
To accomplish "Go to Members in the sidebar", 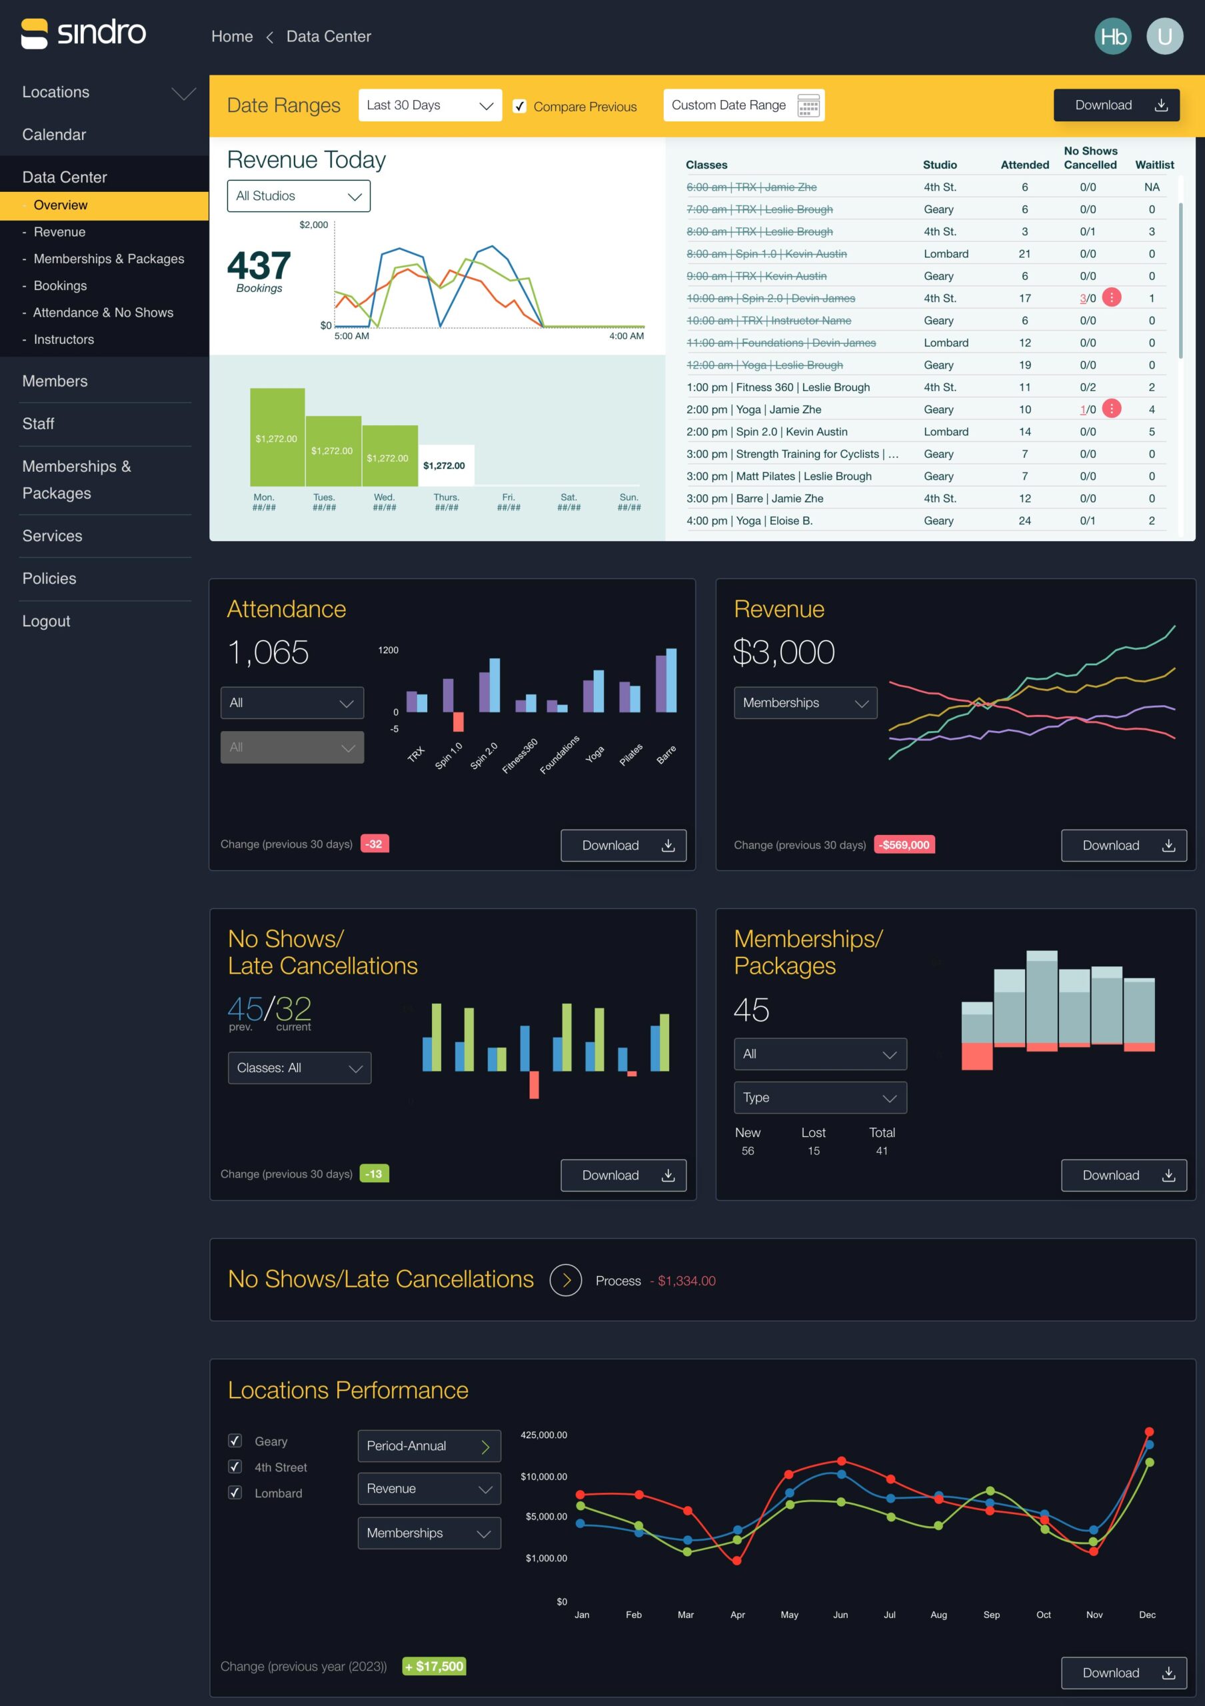I will coord(55,381).
